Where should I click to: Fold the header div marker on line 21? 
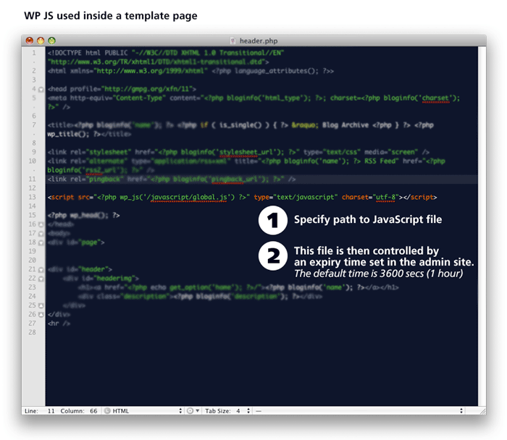click(x=41, y=269)
